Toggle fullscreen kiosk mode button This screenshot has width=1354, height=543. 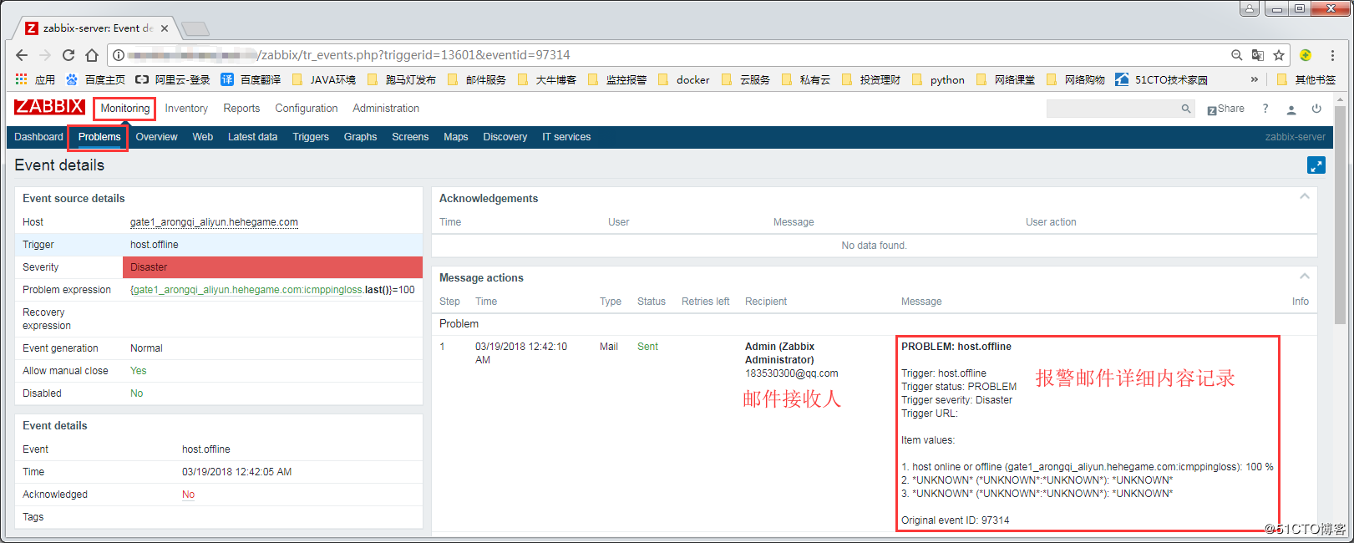click(x=1316, y=165)
